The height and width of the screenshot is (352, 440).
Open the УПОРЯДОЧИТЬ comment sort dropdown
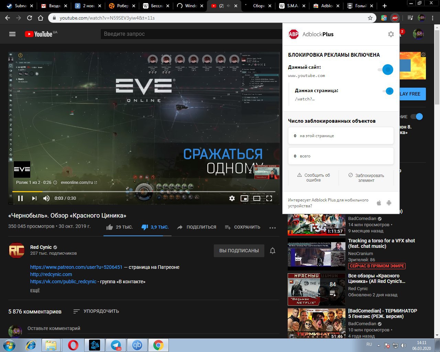pos(96,311)
